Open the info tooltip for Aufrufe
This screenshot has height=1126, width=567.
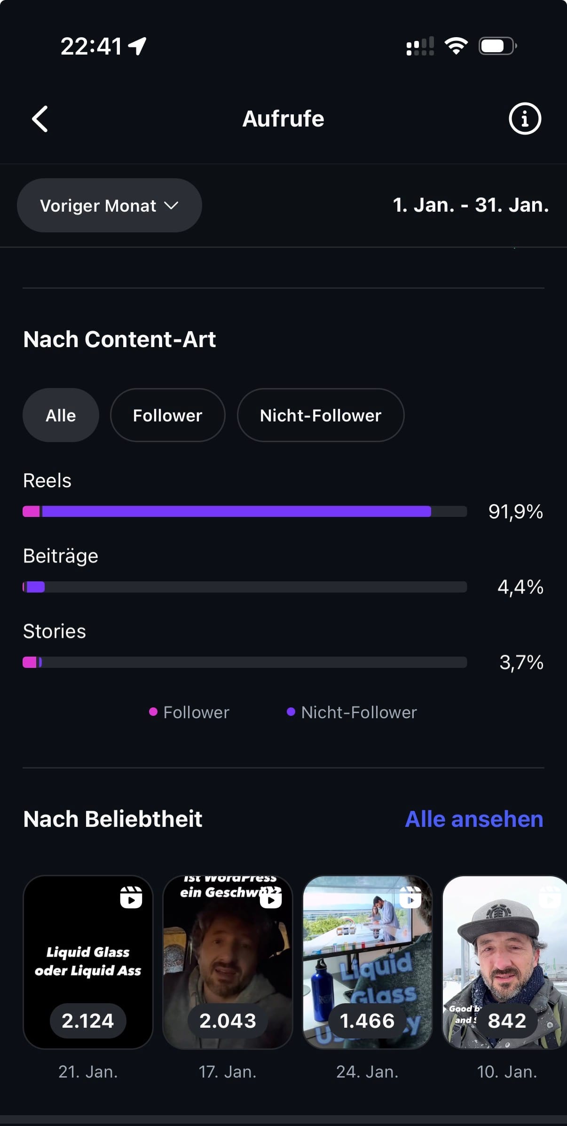tap(525, 119)
